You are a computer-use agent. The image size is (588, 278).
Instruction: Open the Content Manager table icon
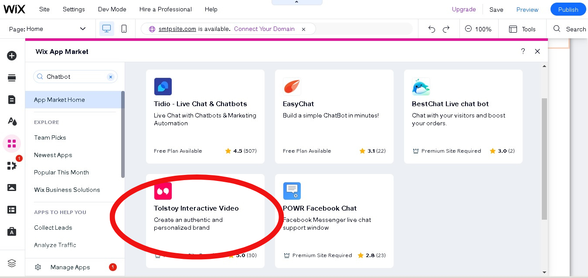(x=12, y=210)
